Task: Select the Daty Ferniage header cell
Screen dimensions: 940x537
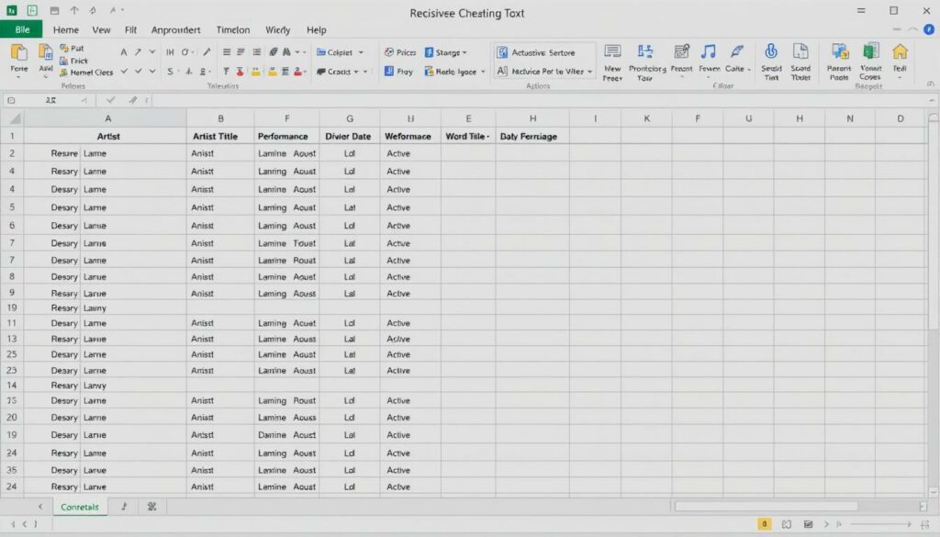Action: click(x=532, y=137)
